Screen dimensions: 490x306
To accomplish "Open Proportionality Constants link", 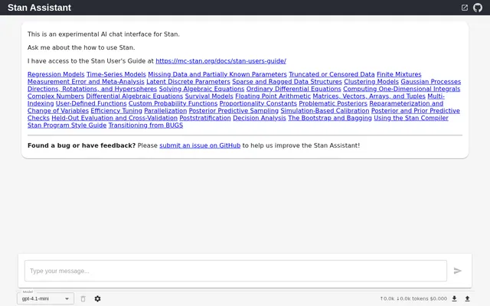I will (258, 103).
